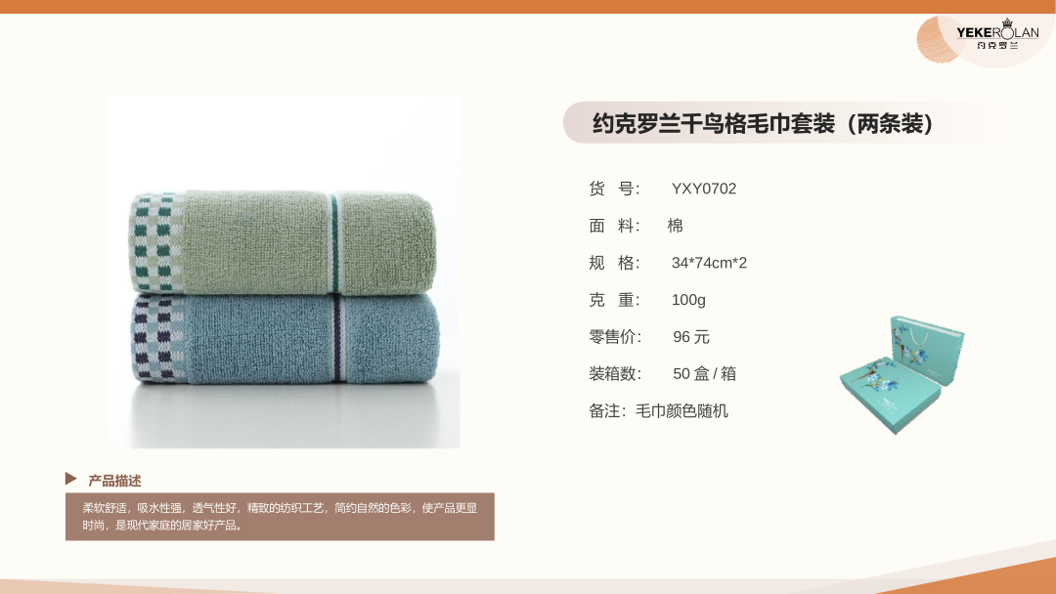The width and height of the screenshot is (1056, 594).
Task: Click the size text 34*74cm*2
Action: pos(709,263)
